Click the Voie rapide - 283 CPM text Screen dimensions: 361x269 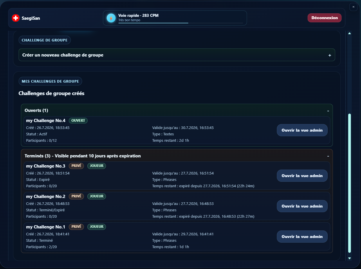138,15
